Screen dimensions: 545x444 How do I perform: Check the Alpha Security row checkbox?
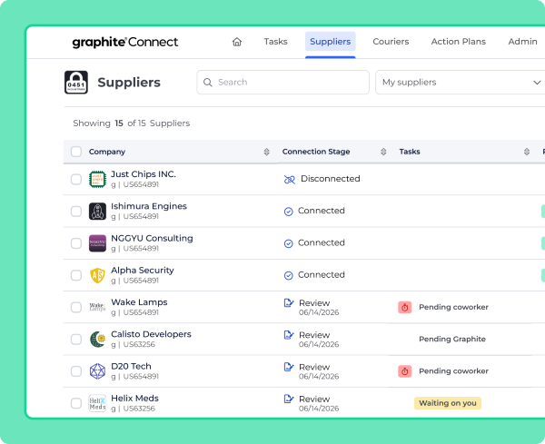click(x=76, y=275)
